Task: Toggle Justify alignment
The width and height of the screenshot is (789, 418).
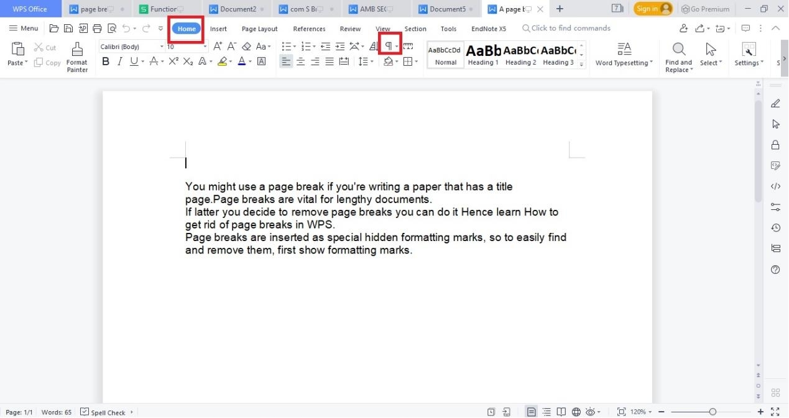Action: (330, 61)
